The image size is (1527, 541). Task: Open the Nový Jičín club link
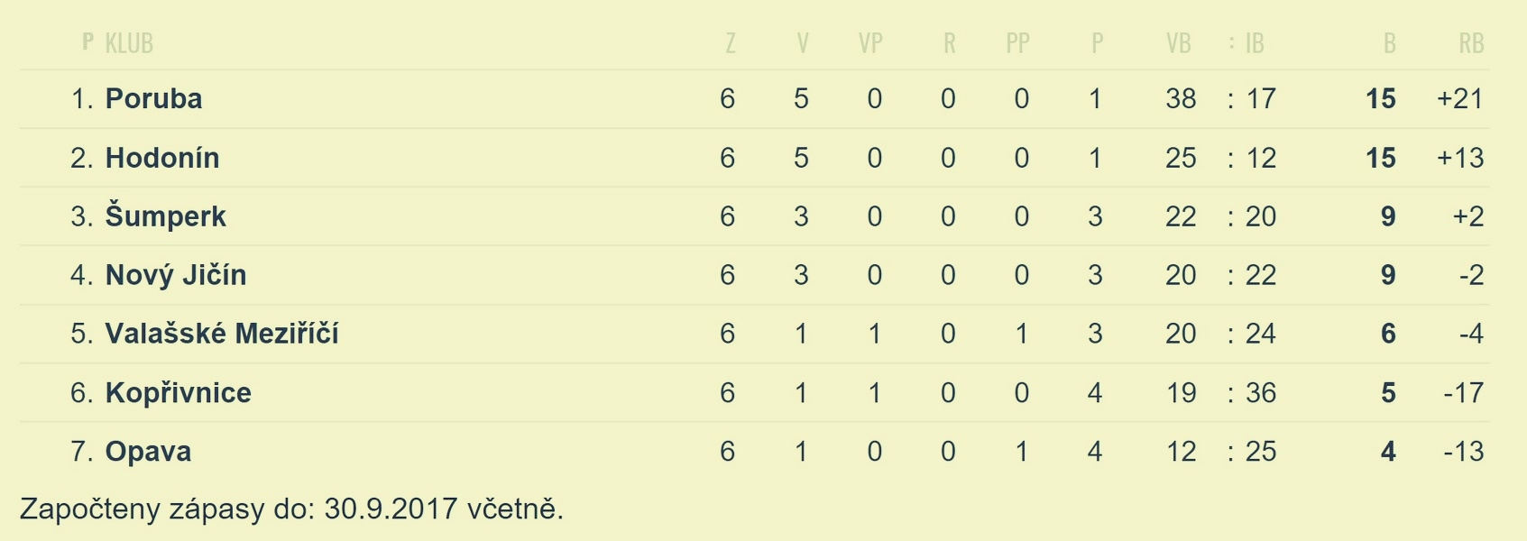(176, 274)
